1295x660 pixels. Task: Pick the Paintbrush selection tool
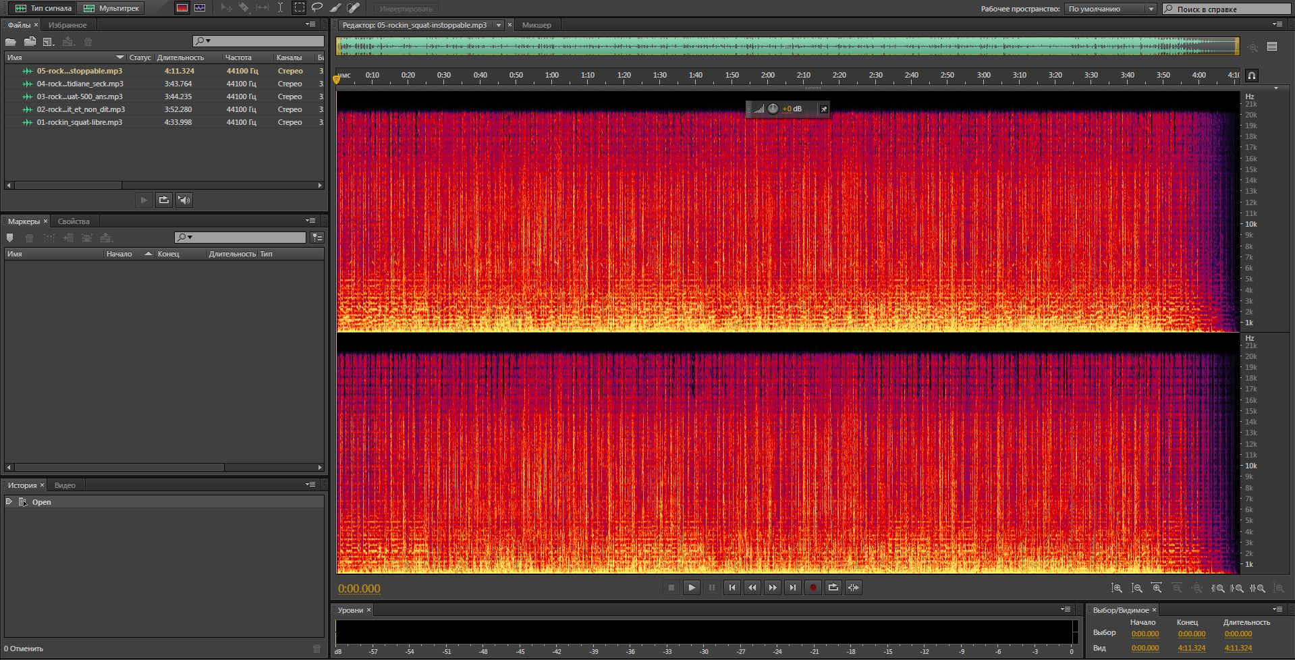pyautogui.click(x=335, y=8)
